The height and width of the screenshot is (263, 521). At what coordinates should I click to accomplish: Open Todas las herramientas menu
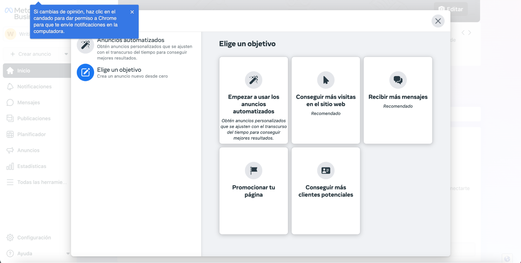(x=37, y=182)
